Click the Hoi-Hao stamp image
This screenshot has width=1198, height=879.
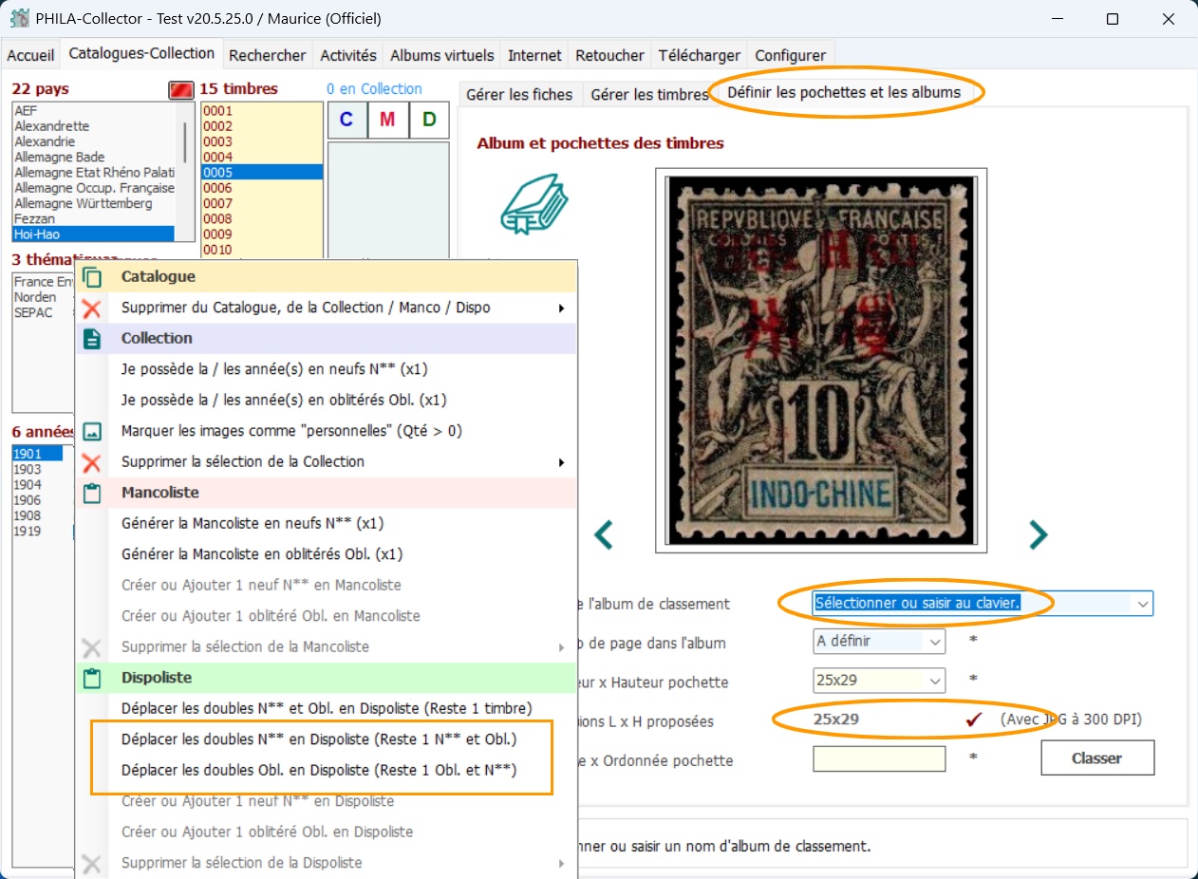tap(821, 361)
